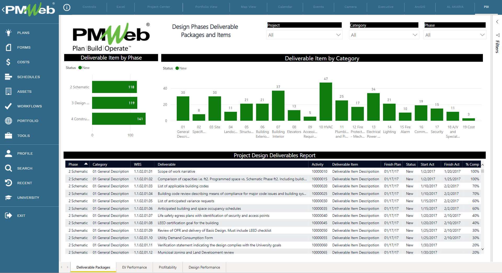Open the Search magnifier icon
Viewport: 502px width, 273px height.
click(x=8, y=168)
